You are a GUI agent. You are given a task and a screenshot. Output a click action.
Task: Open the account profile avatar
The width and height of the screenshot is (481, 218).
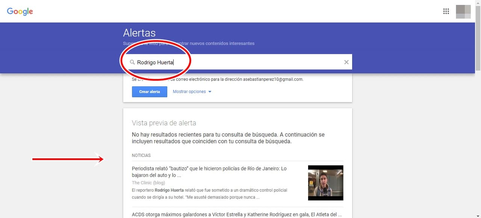tap(463, 12)
